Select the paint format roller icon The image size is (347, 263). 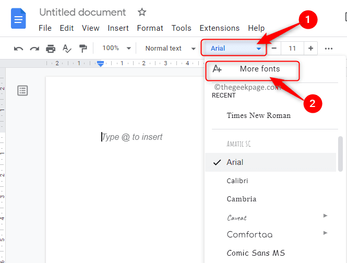(x=83, y=49)
